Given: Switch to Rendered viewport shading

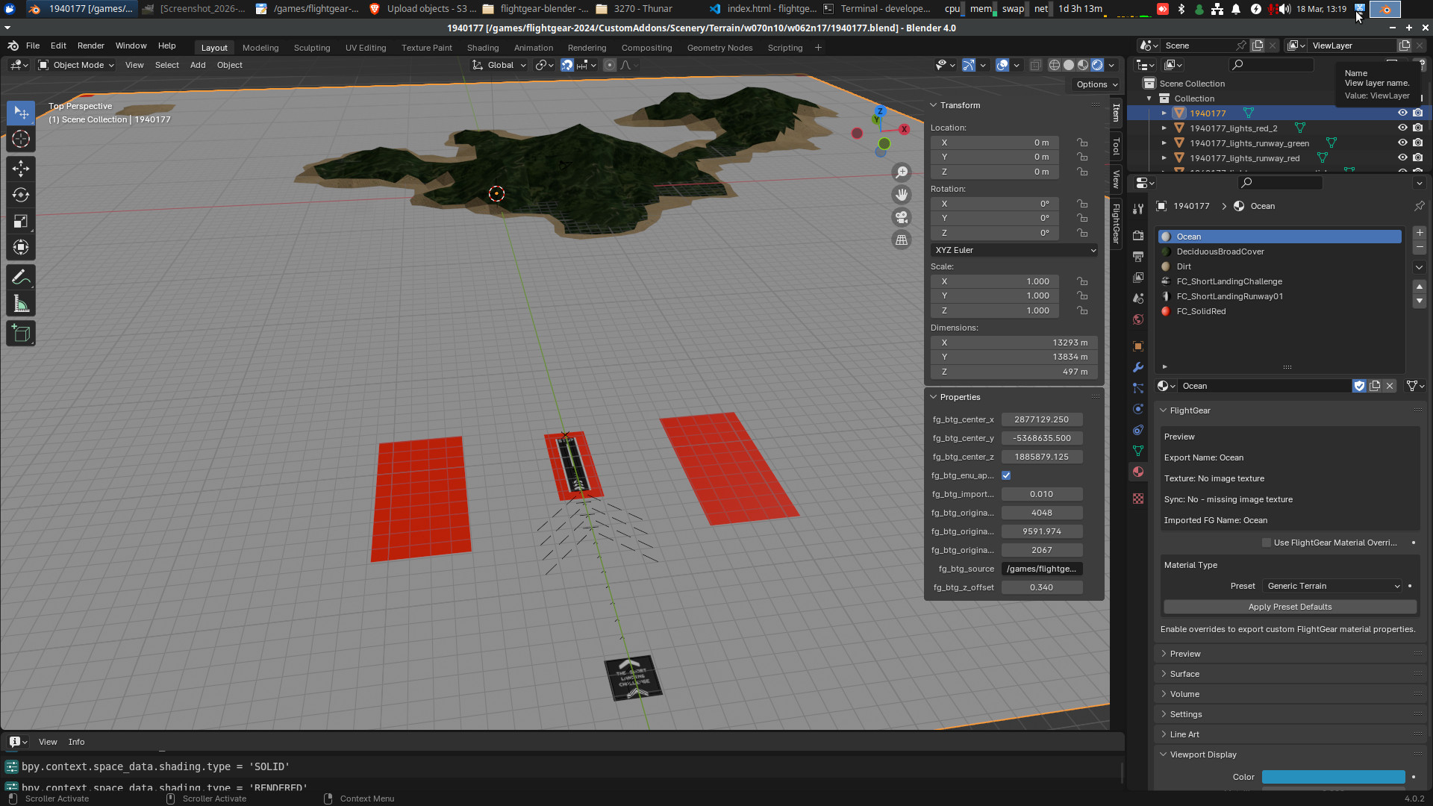Looking at the screenshot, I should (x=1097, y=65).
